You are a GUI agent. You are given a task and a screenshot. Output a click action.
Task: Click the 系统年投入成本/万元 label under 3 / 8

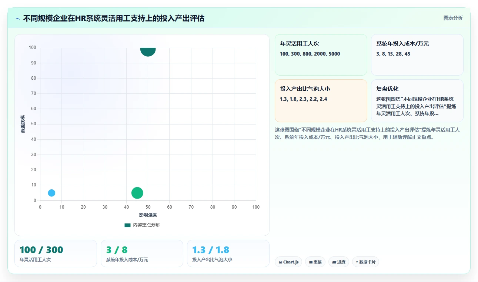tap(127, 260)
